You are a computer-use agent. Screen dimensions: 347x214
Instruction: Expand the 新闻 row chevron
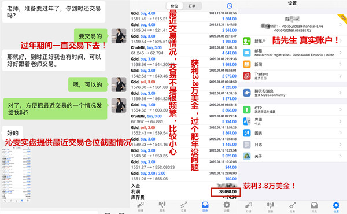[x=341, y=64]
